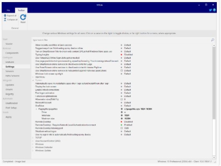
Task: Go to the Drivers page in sidebar
Action: pyautogui.click(x=9, y=90)
